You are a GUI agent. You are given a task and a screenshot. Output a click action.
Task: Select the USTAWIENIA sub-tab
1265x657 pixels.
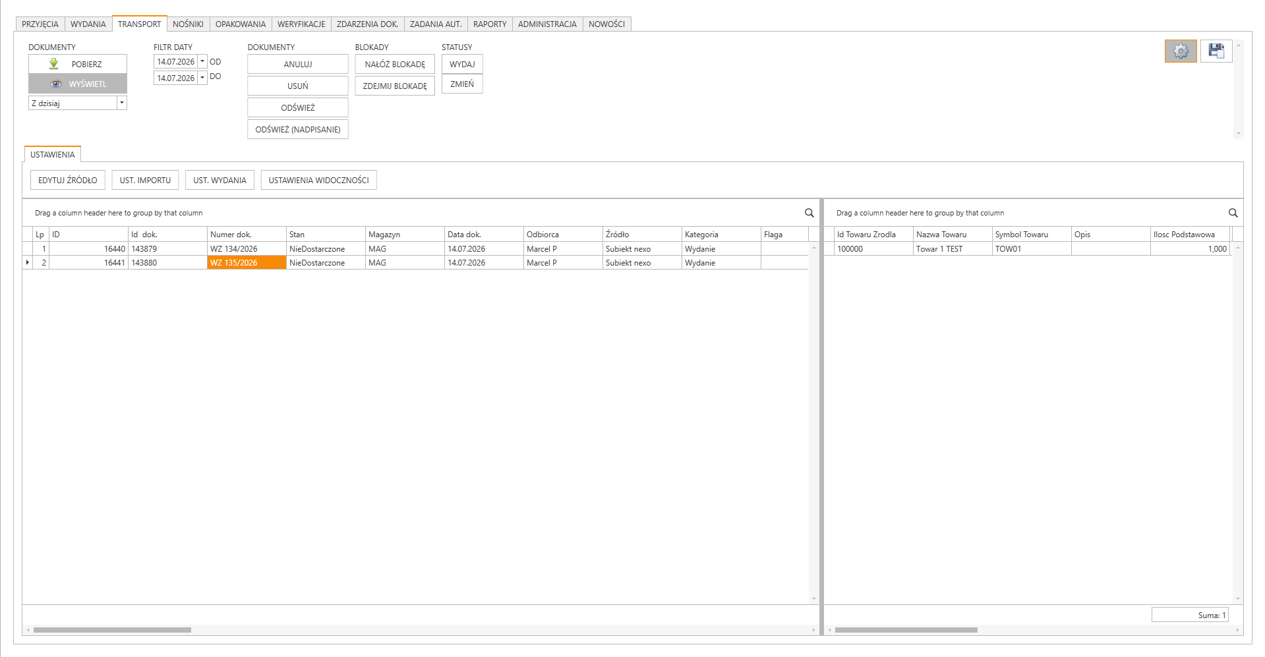[53, 154]
